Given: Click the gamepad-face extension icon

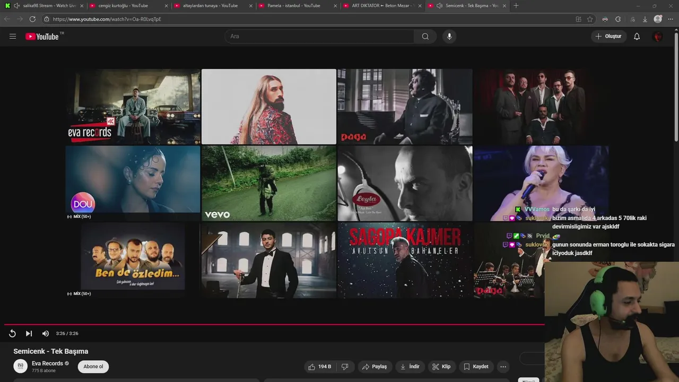Looking at the screenshot, I should (x=605, y=19).
